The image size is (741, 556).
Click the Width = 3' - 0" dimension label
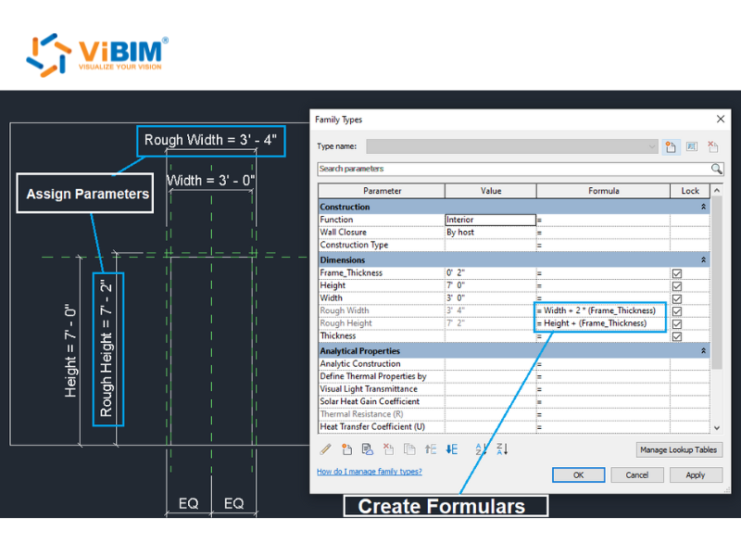[211, 181]
